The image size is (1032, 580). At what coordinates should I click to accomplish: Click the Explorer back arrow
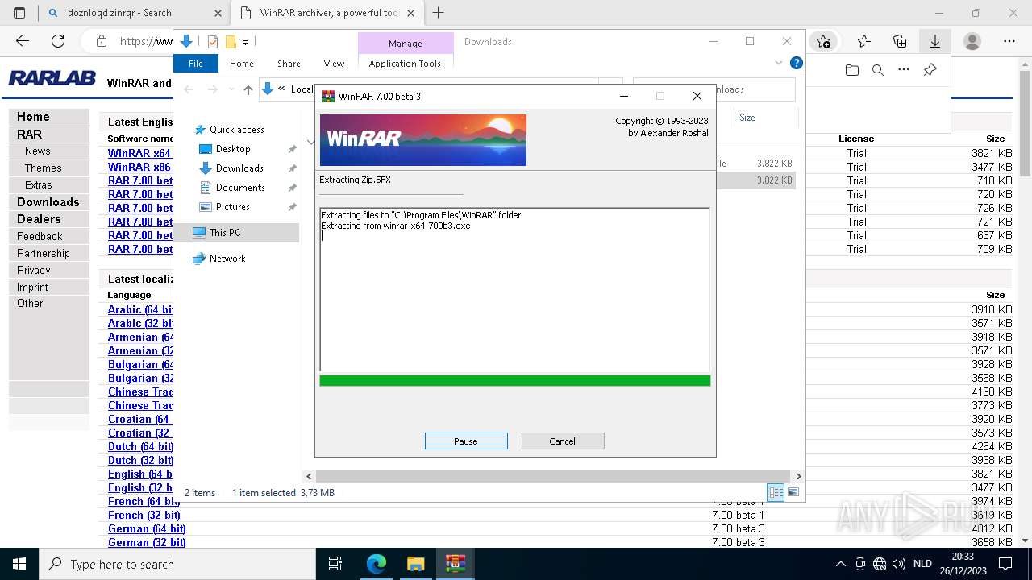189,89
